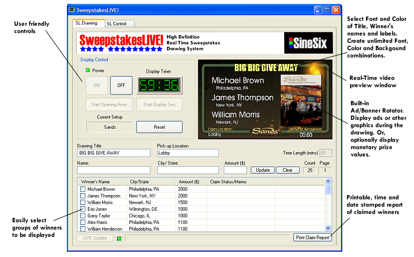Viewport: 414px width, 257px height.
Task: Check the Alex Harris checkbox
Action: click(83, 222)
